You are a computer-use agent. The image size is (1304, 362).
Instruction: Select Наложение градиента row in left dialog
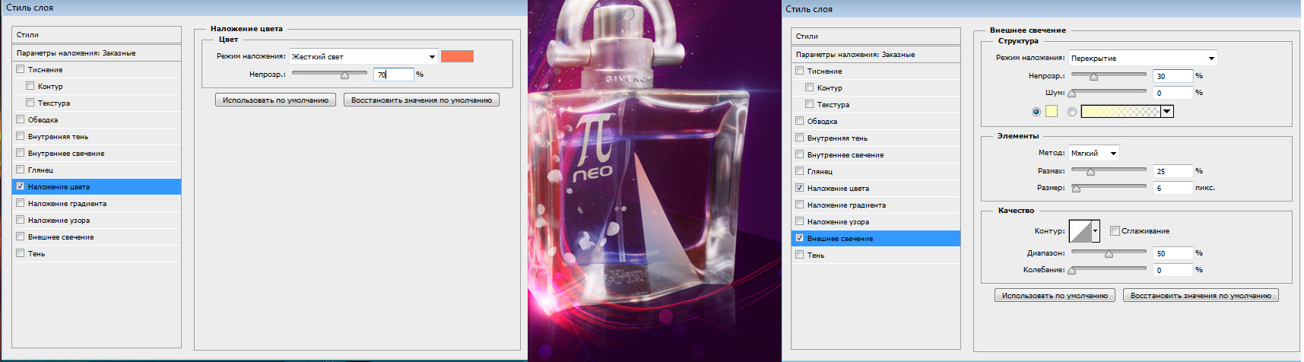(97, 203)
